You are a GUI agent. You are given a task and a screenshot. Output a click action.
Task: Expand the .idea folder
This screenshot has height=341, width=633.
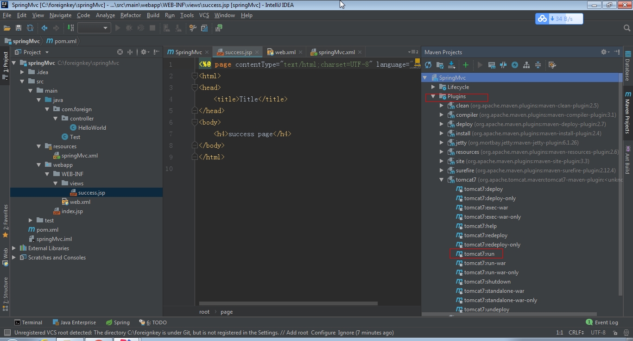(x=22, y=72)
